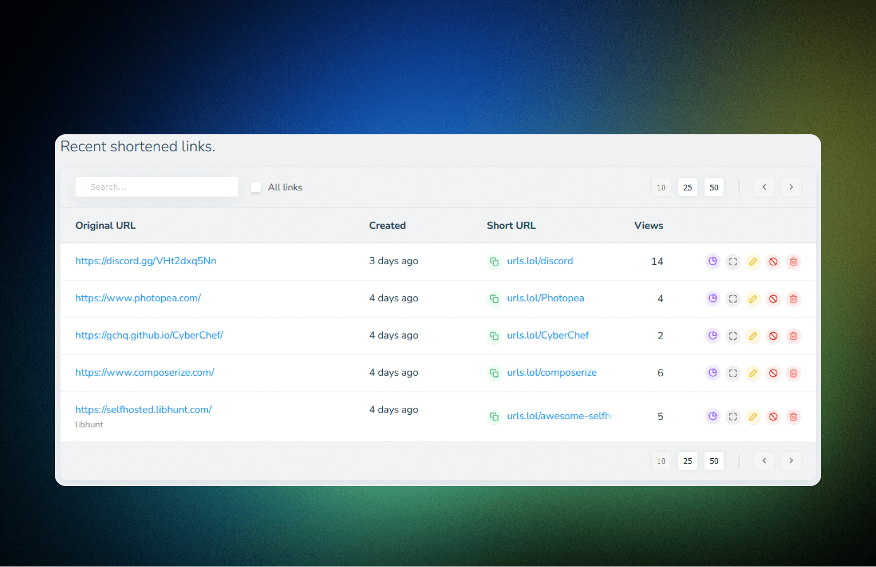Select the "3 days ago" created cell
Image resolution: width=876 pixels, height=567 pixels.
(x=394, y=261)
